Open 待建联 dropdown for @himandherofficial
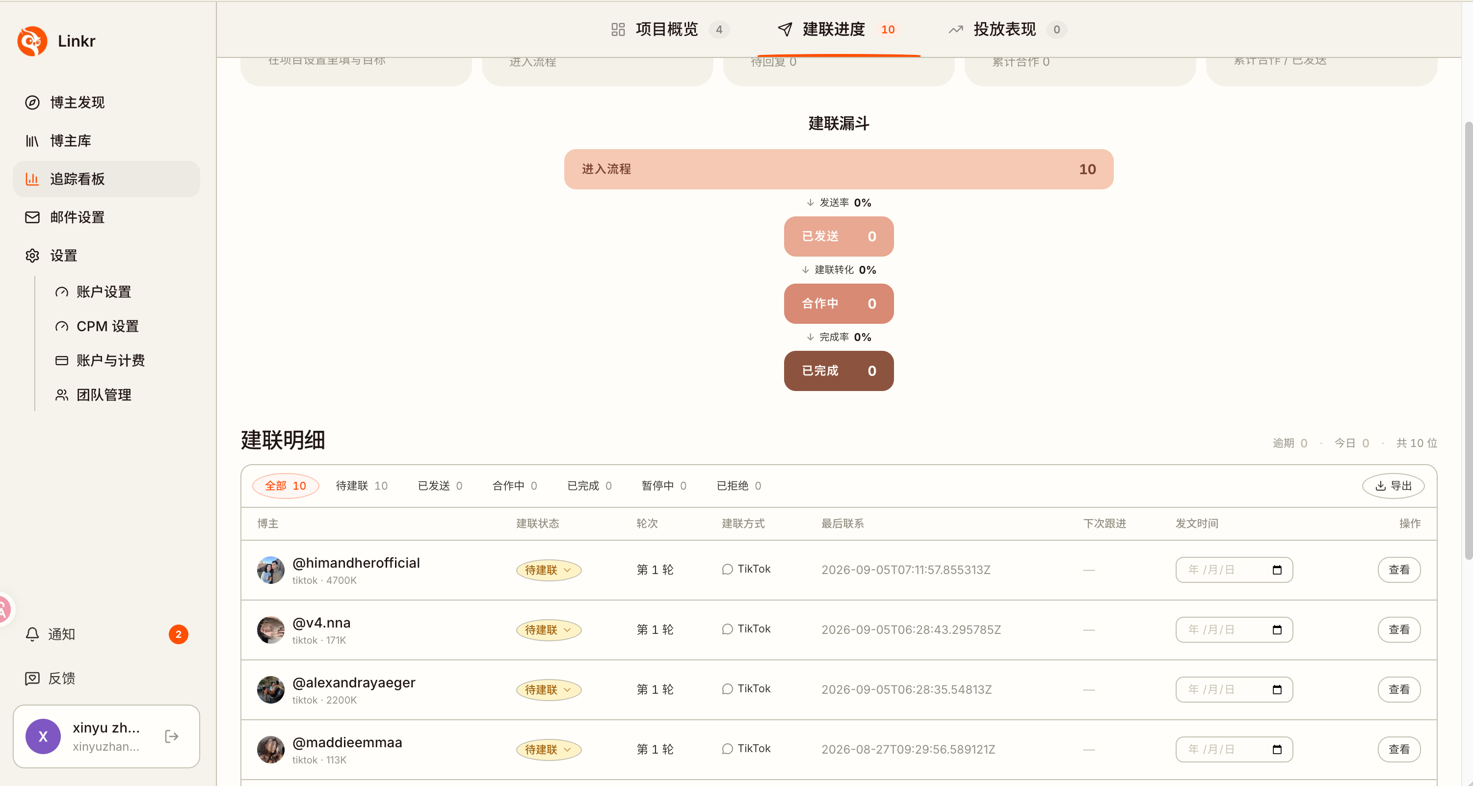This screenshot has width=1473, height=786. point(549,570)
